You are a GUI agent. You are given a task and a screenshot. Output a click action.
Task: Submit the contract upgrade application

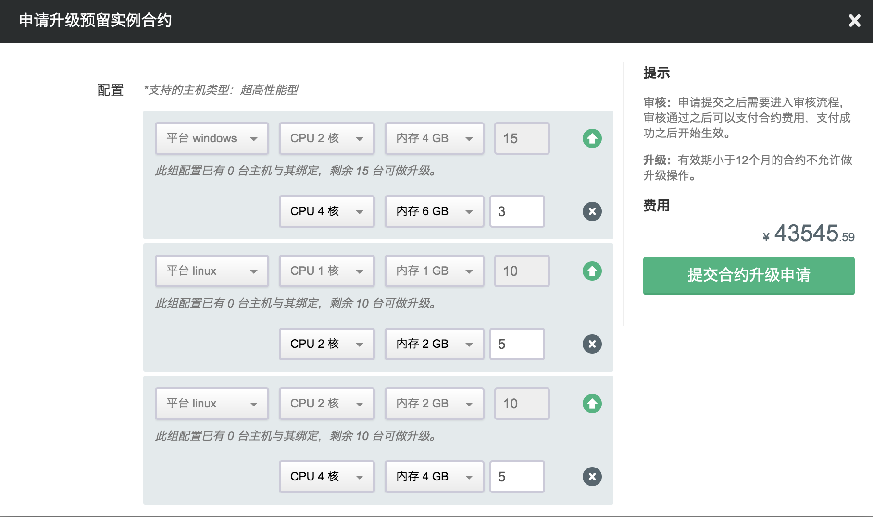[x=748, y=275]
